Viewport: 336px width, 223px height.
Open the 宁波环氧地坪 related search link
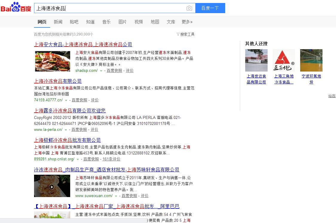(x=311, y=79)
